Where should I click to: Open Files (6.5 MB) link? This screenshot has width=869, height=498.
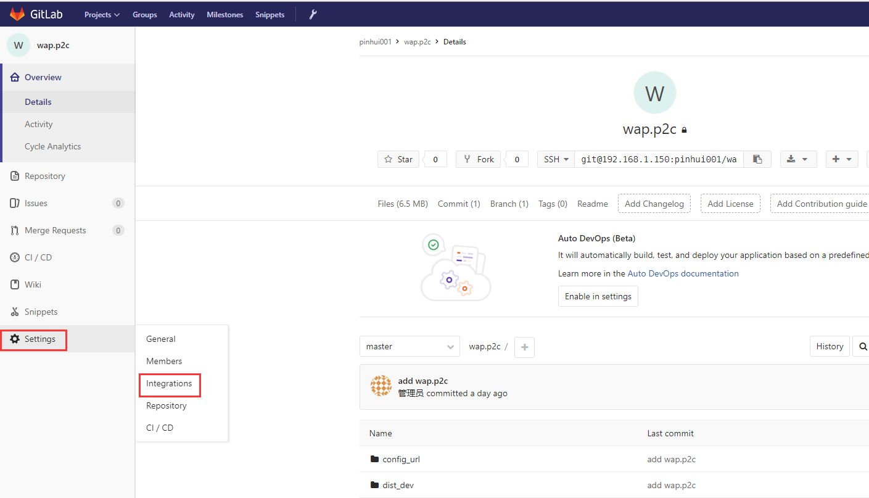pyautogui.click(x=403, y=204)
